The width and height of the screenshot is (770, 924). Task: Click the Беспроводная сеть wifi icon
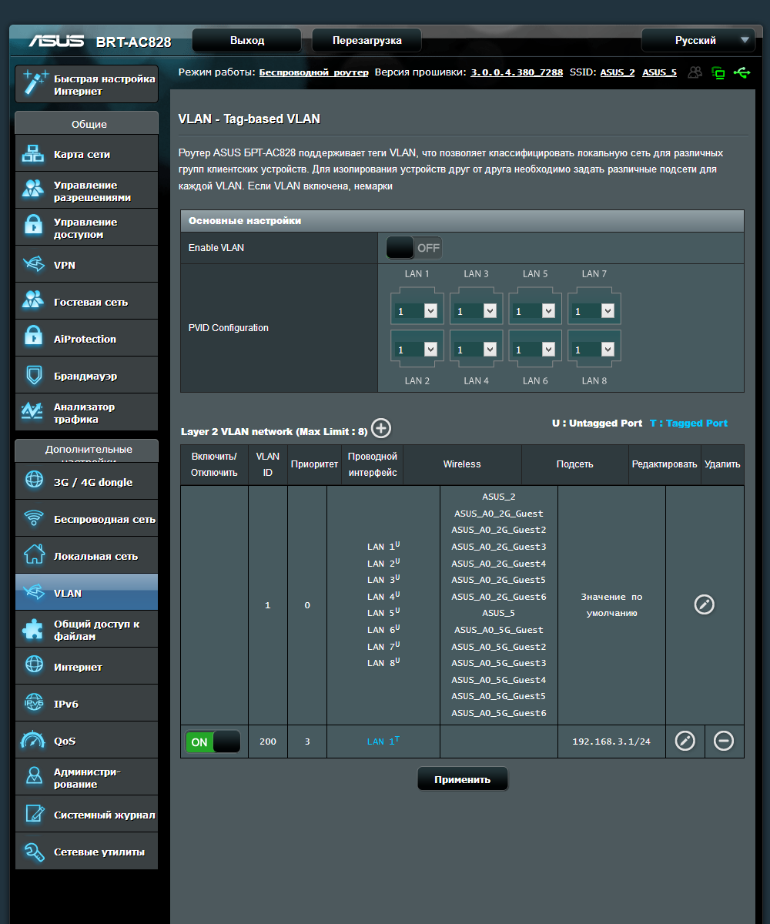click(x=34, y=518)
